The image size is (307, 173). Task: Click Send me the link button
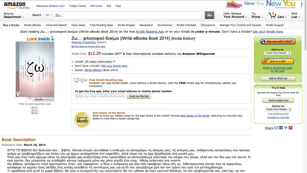pyautogui.click(x=139, y=96)
